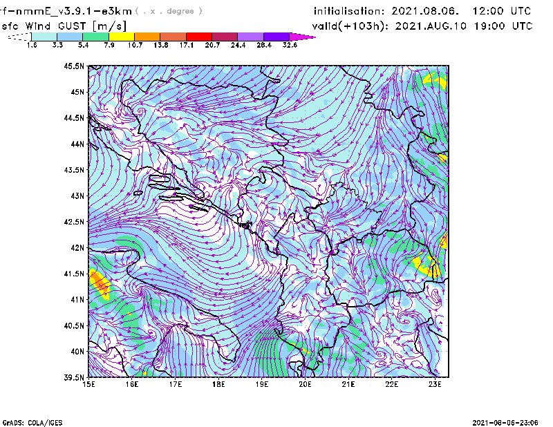The height and width of the screenshot is (427, 553).
Task: Click the "17E" longitude label
Action: (176, 384)
